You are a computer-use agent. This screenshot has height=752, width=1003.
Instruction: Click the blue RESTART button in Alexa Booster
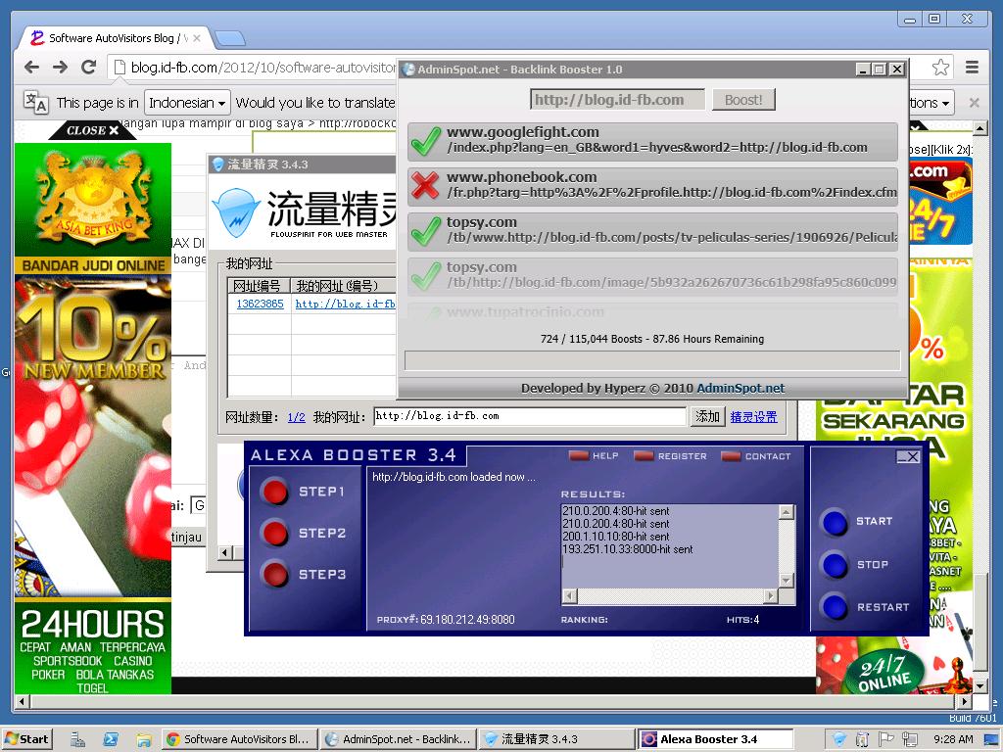click(x=835, y=607)
